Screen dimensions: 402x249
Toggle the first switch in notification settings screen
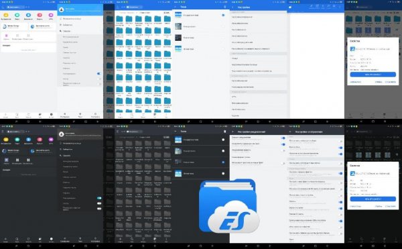pos(283,138)
